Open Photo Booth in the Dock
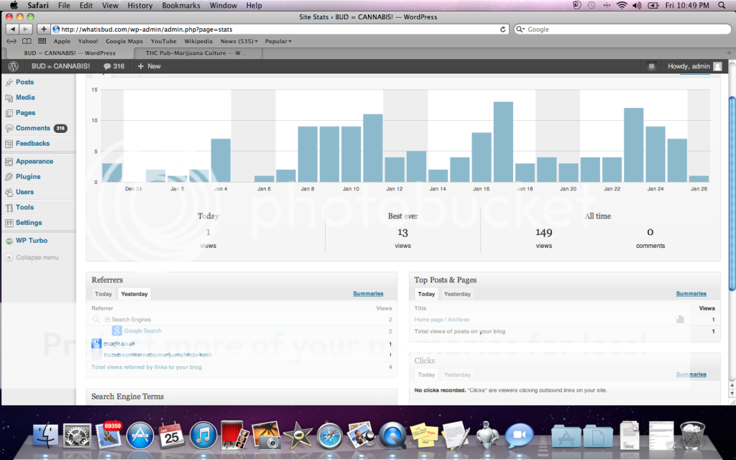The width and height of the screenshot is (736, 460). [x=235, y=435]
